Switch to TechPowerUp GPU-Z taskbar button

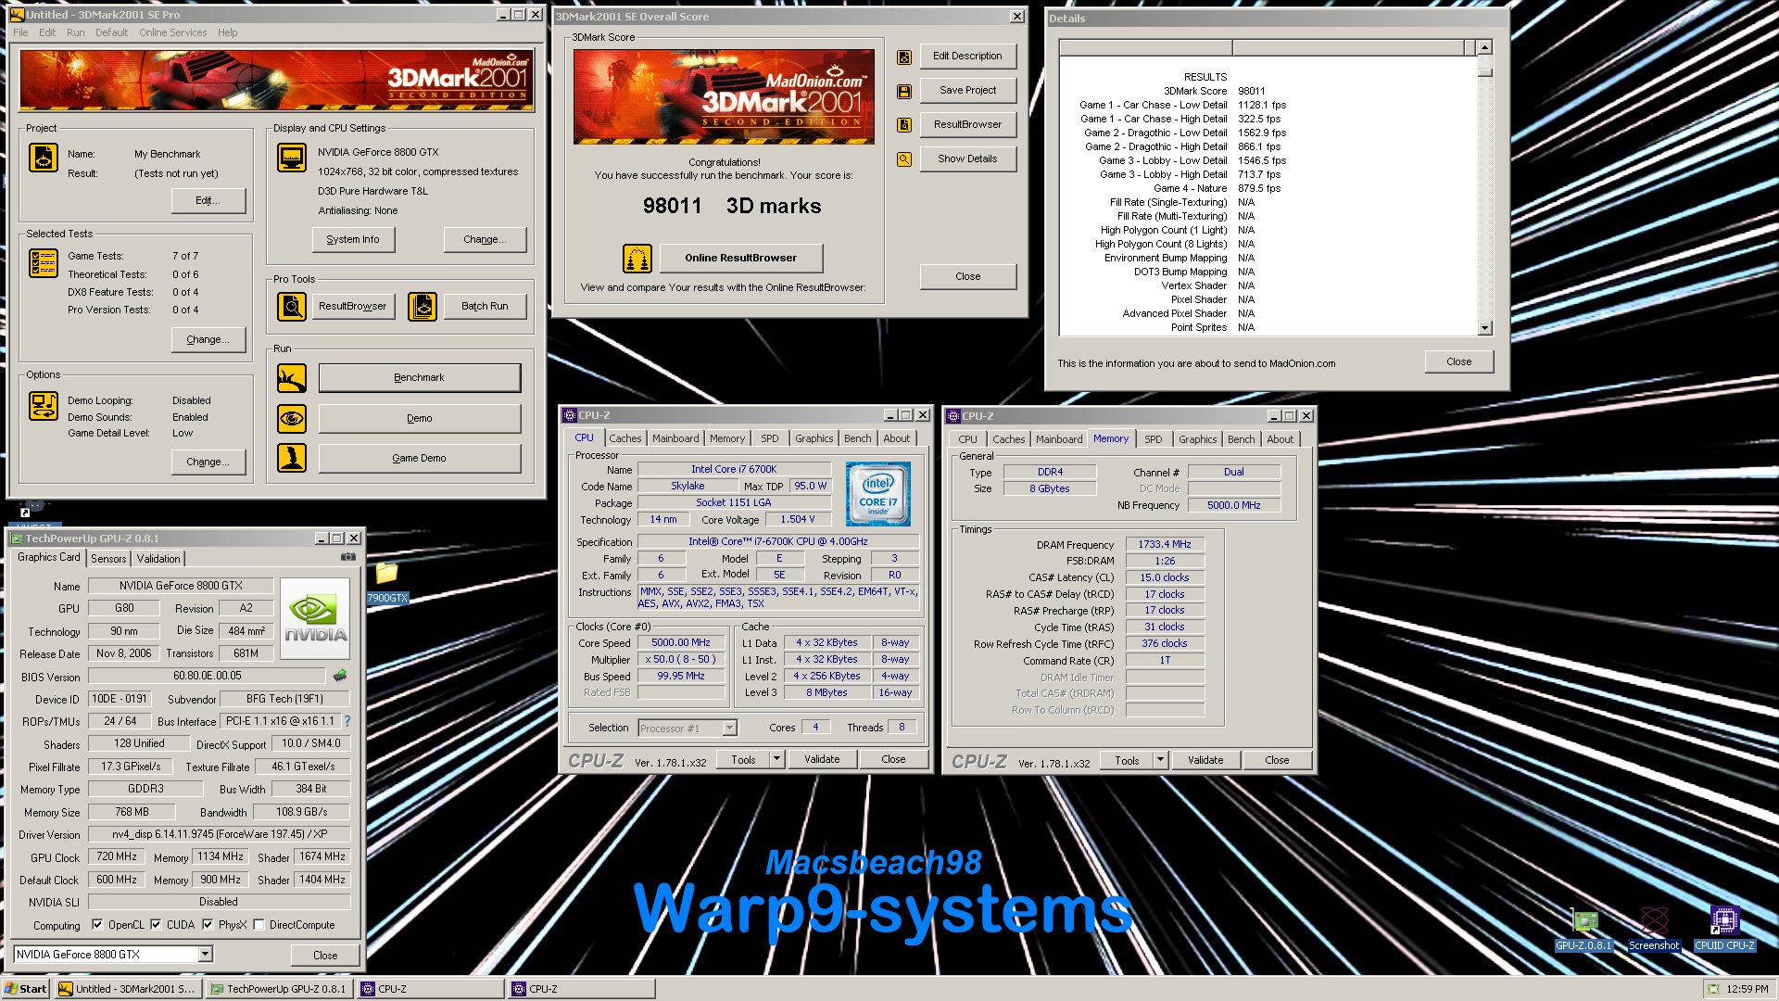point(278,989)
